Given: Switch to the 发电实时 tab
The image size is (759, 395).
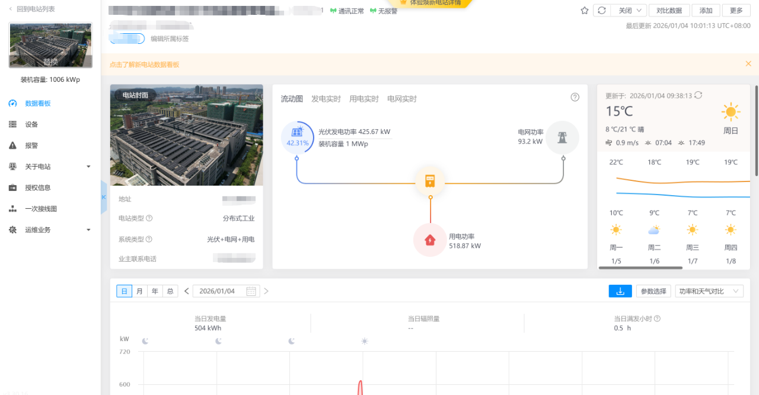Looking at the screenshot, I should click(x=326, y=99).
